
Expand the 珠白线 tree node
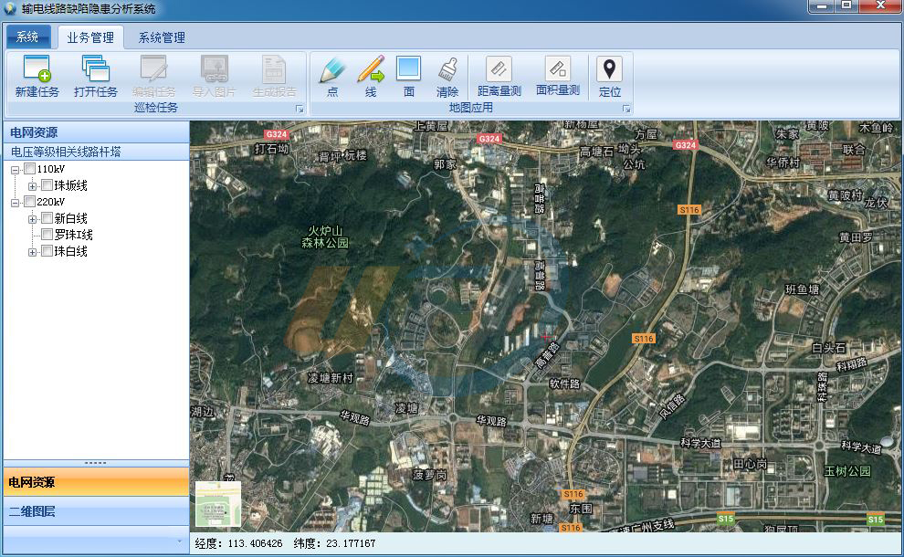coord(32,252)
